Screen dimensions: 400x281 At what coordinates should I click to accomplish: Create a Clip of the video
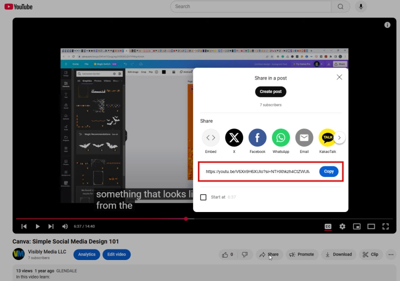(370, 254)
